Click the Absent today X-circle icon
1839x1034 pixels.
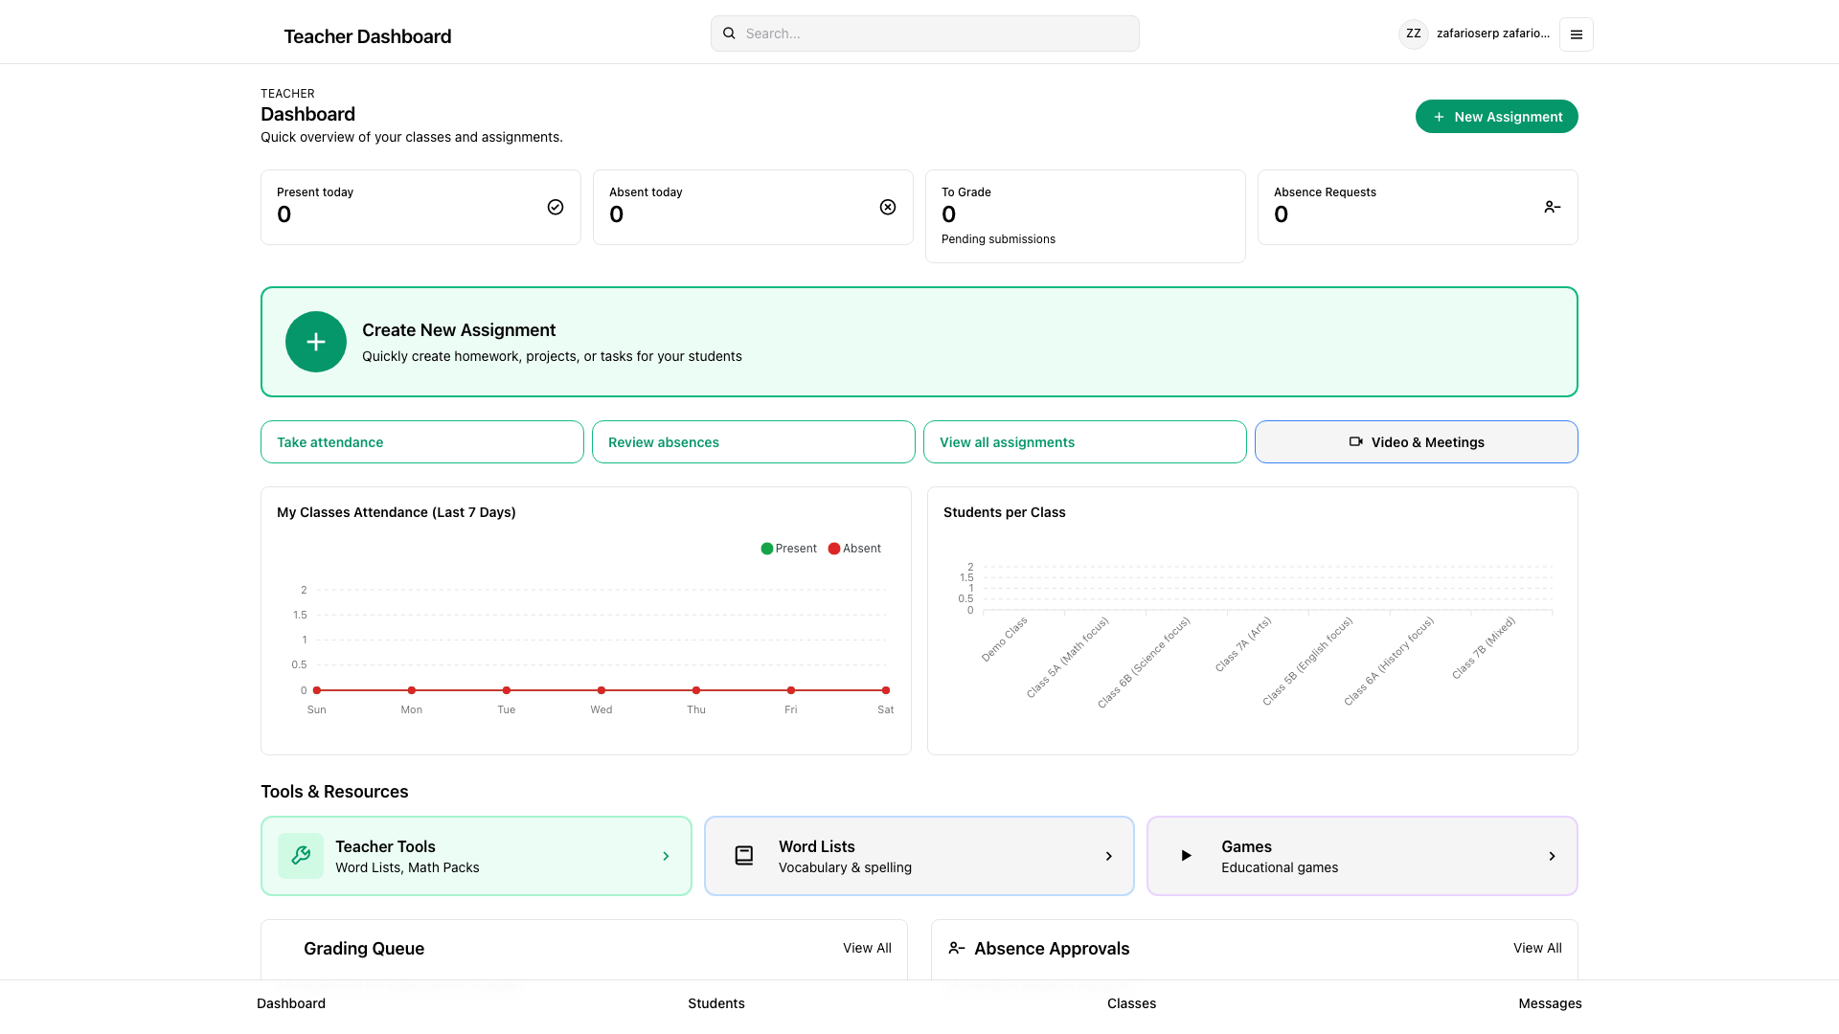click(x=888, y=207)
